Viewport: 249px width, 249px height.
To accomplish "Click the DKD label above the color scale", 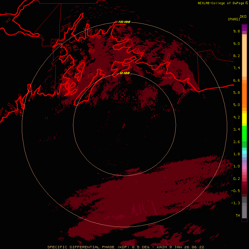I will pos(243,17).
